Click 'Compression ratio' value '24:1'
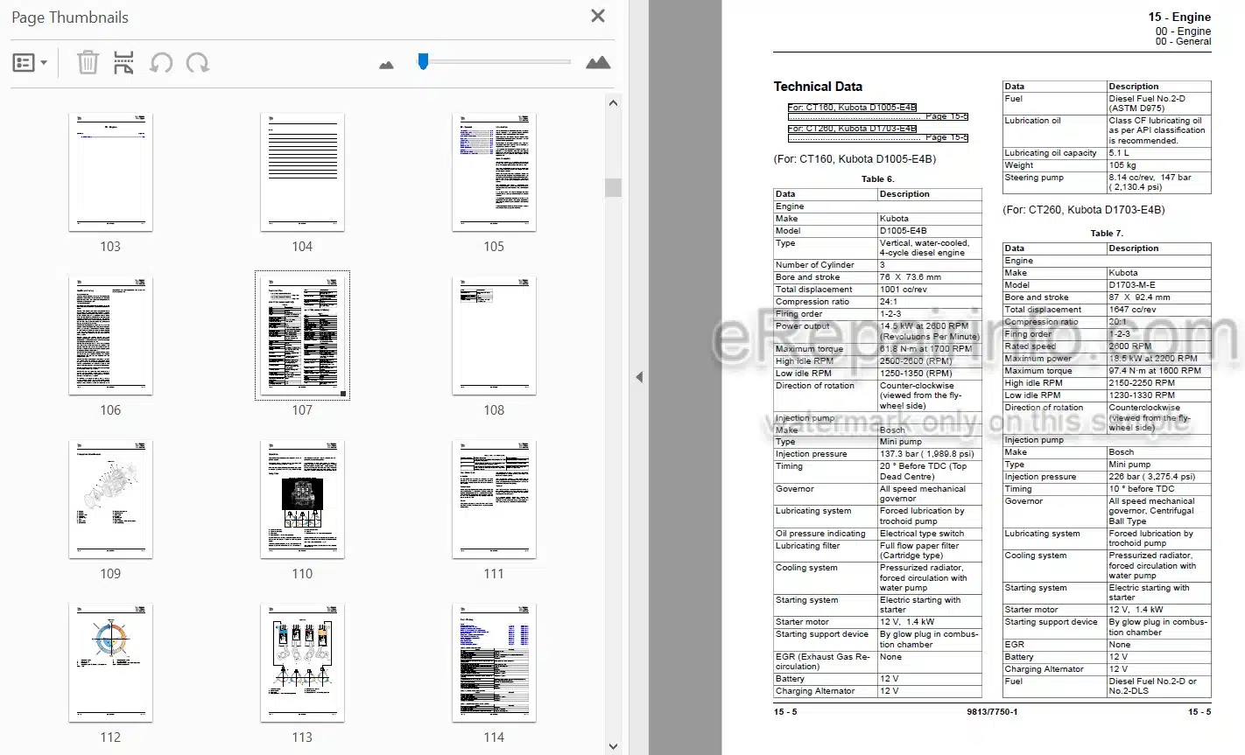 [889, 302]
